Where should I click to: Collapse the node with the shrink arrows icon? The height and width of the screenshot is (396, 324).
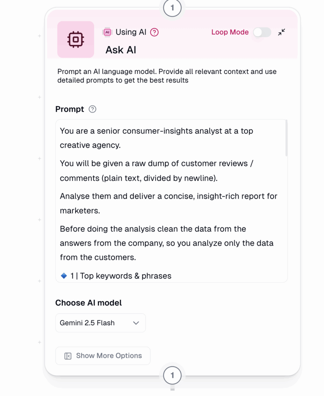point(281,32)
